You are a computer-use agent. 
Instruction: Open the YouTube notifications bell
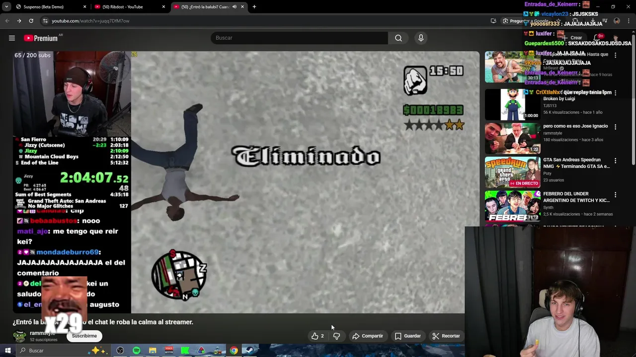pos(597,38)
